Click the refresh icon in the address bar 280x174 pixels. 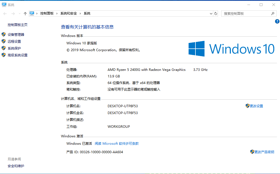tap(216, 13)
